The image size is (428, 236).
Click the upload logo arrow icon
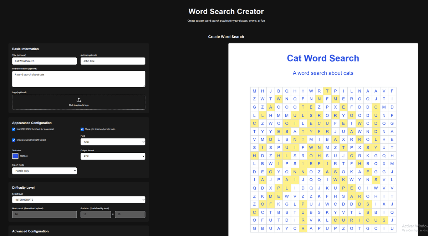(79, 100)
